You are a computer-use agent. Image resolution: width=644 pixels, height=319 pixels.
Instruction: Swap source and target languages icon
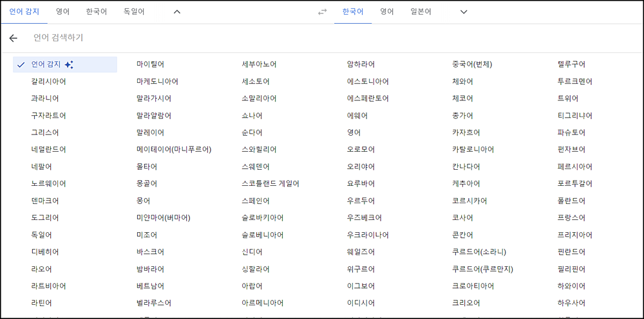[x=323, y=12]
